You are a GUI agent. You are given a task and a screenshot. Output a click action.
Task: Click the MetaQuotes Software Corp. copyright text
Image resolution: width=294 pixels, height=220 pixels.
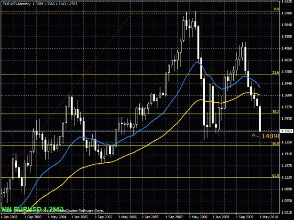[x=53, y=211]
